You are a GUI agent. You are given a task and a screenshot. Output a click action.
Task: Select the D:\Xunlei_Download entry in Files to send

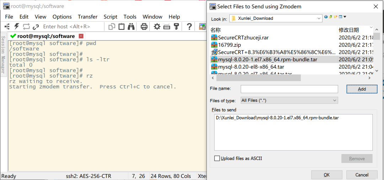277,118
